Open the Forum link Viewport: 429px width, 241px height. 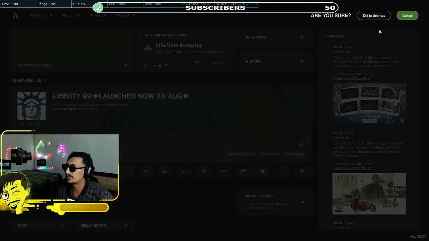click(71, 15)
